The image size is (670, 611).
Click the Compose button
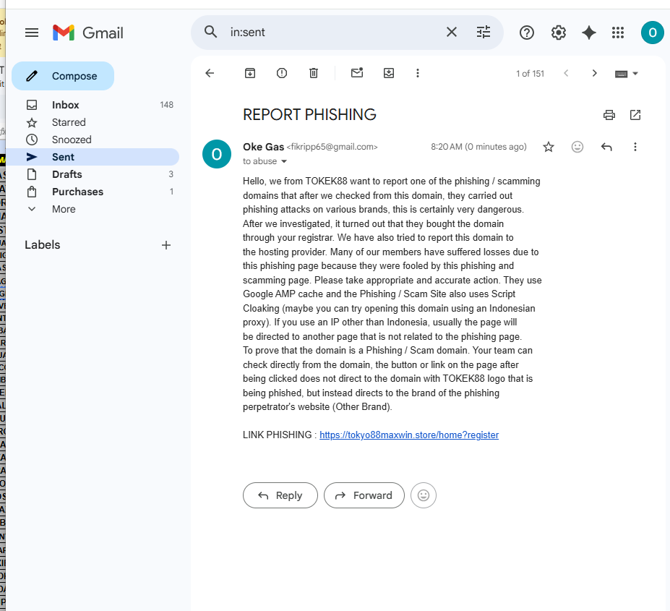tap(63, 76)
